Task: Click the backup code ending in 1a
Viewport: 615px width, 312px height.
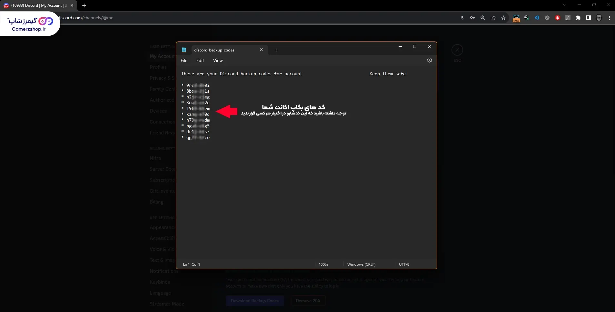Action: pos(198,91)
